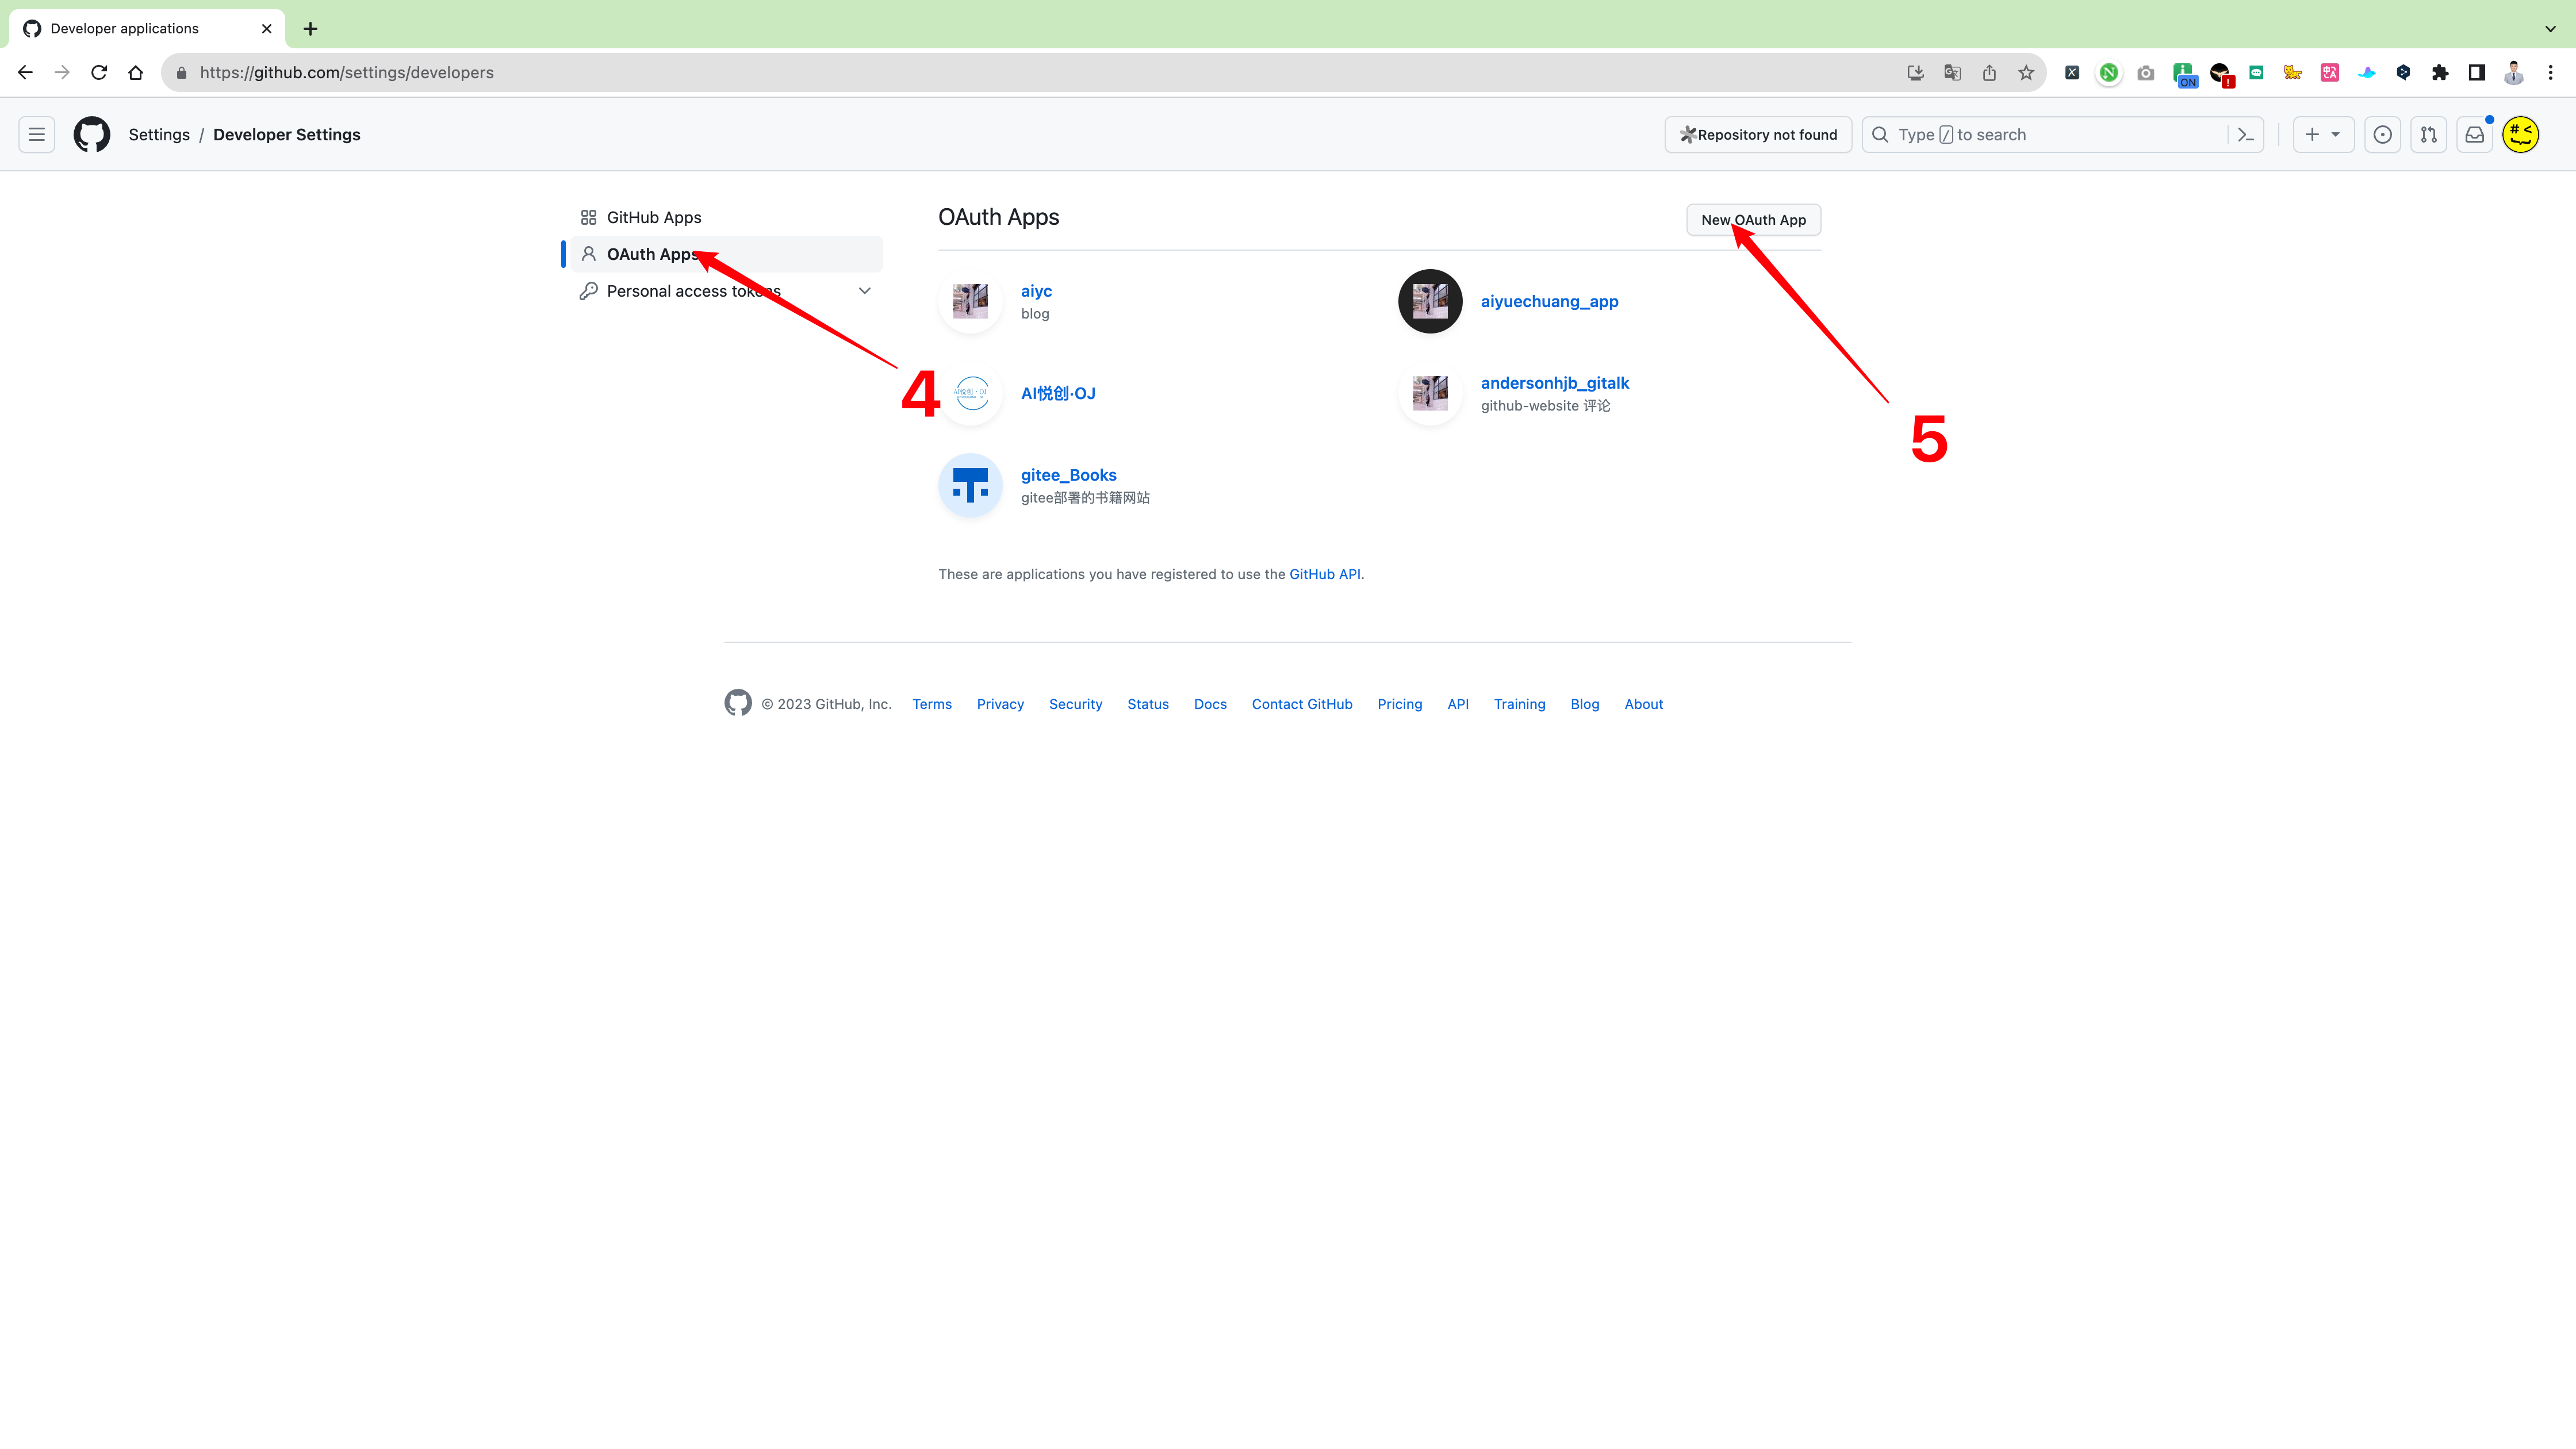
Task: Click the GitHub logo in the header
Action: click(x=92, y=134)
